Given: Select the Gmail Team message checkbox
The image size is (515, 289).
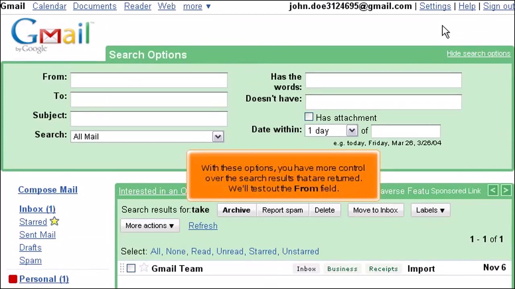Looking at the screenshot, I should 131,268.
